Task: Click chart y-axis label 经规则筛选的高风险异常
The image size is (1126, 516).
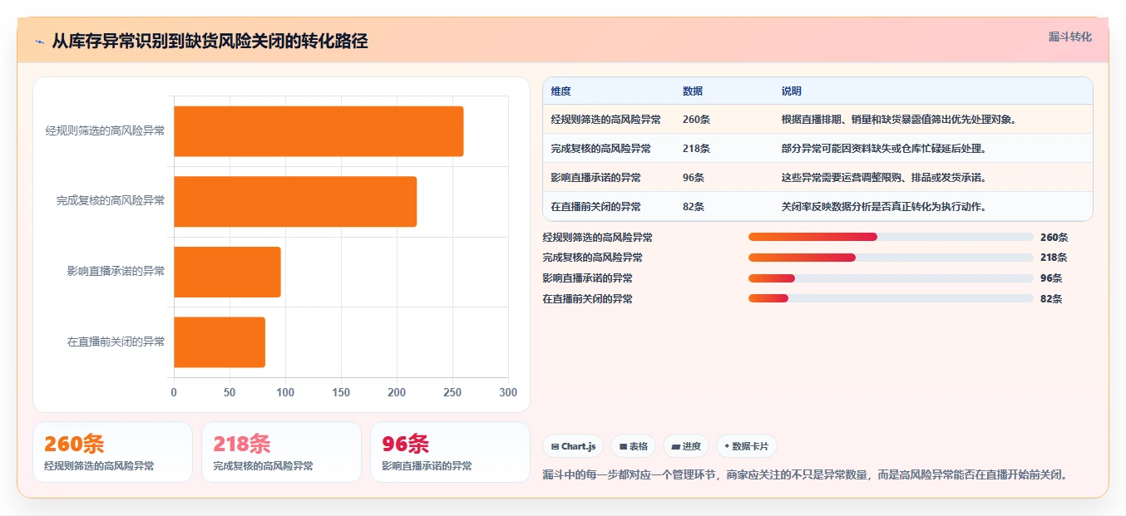Action: pos(105,130)
